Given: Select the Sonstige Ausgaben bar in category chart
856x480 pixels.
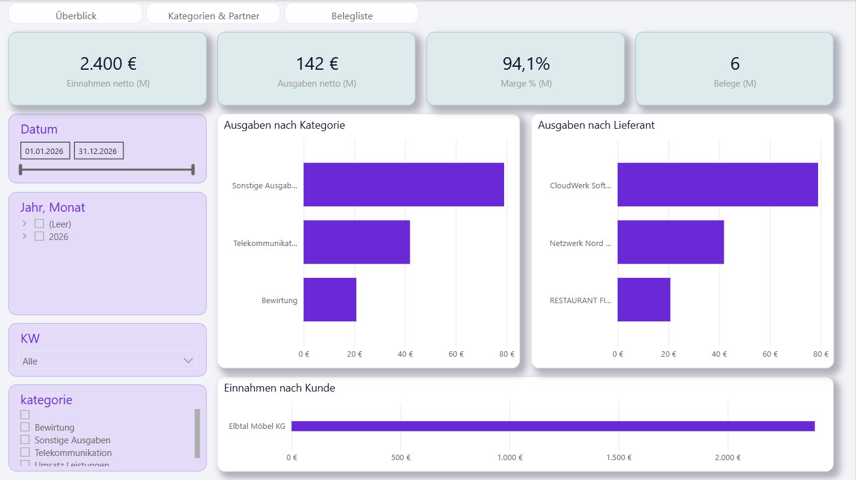Looking at the screenshot, I should (404, 185).
